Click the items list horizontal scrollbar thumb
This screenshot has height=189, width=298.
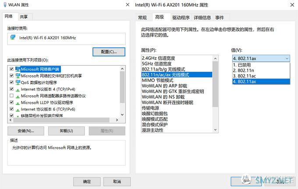tap(61, 120)
